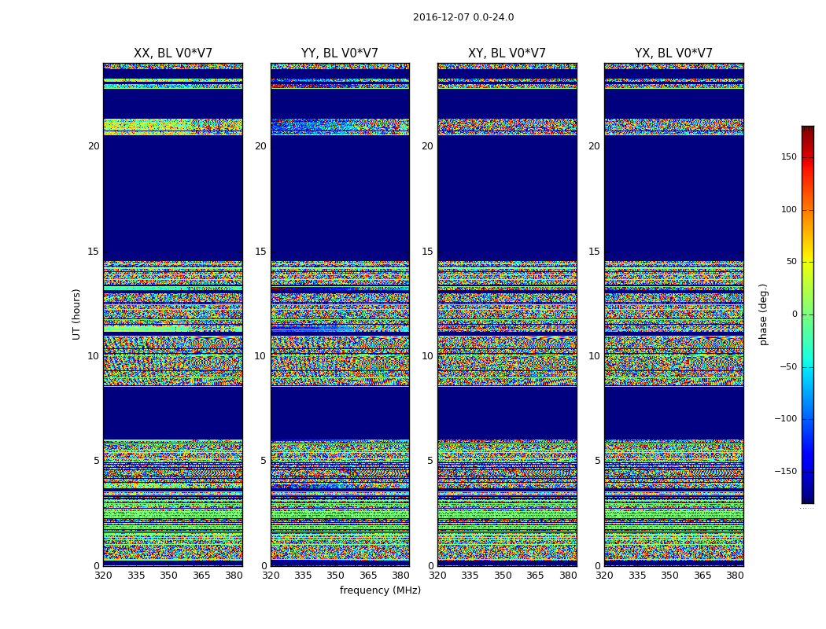Click the colorbar zero-degree tick label
The height and width of the screenshot is (629, 826).
[794, 314]
